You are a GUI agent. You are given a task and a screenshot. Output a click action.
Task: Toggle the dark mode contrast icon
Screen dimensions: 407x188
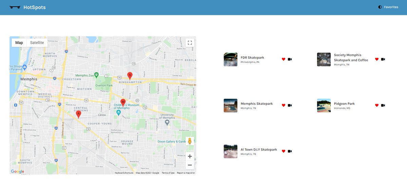380,7
